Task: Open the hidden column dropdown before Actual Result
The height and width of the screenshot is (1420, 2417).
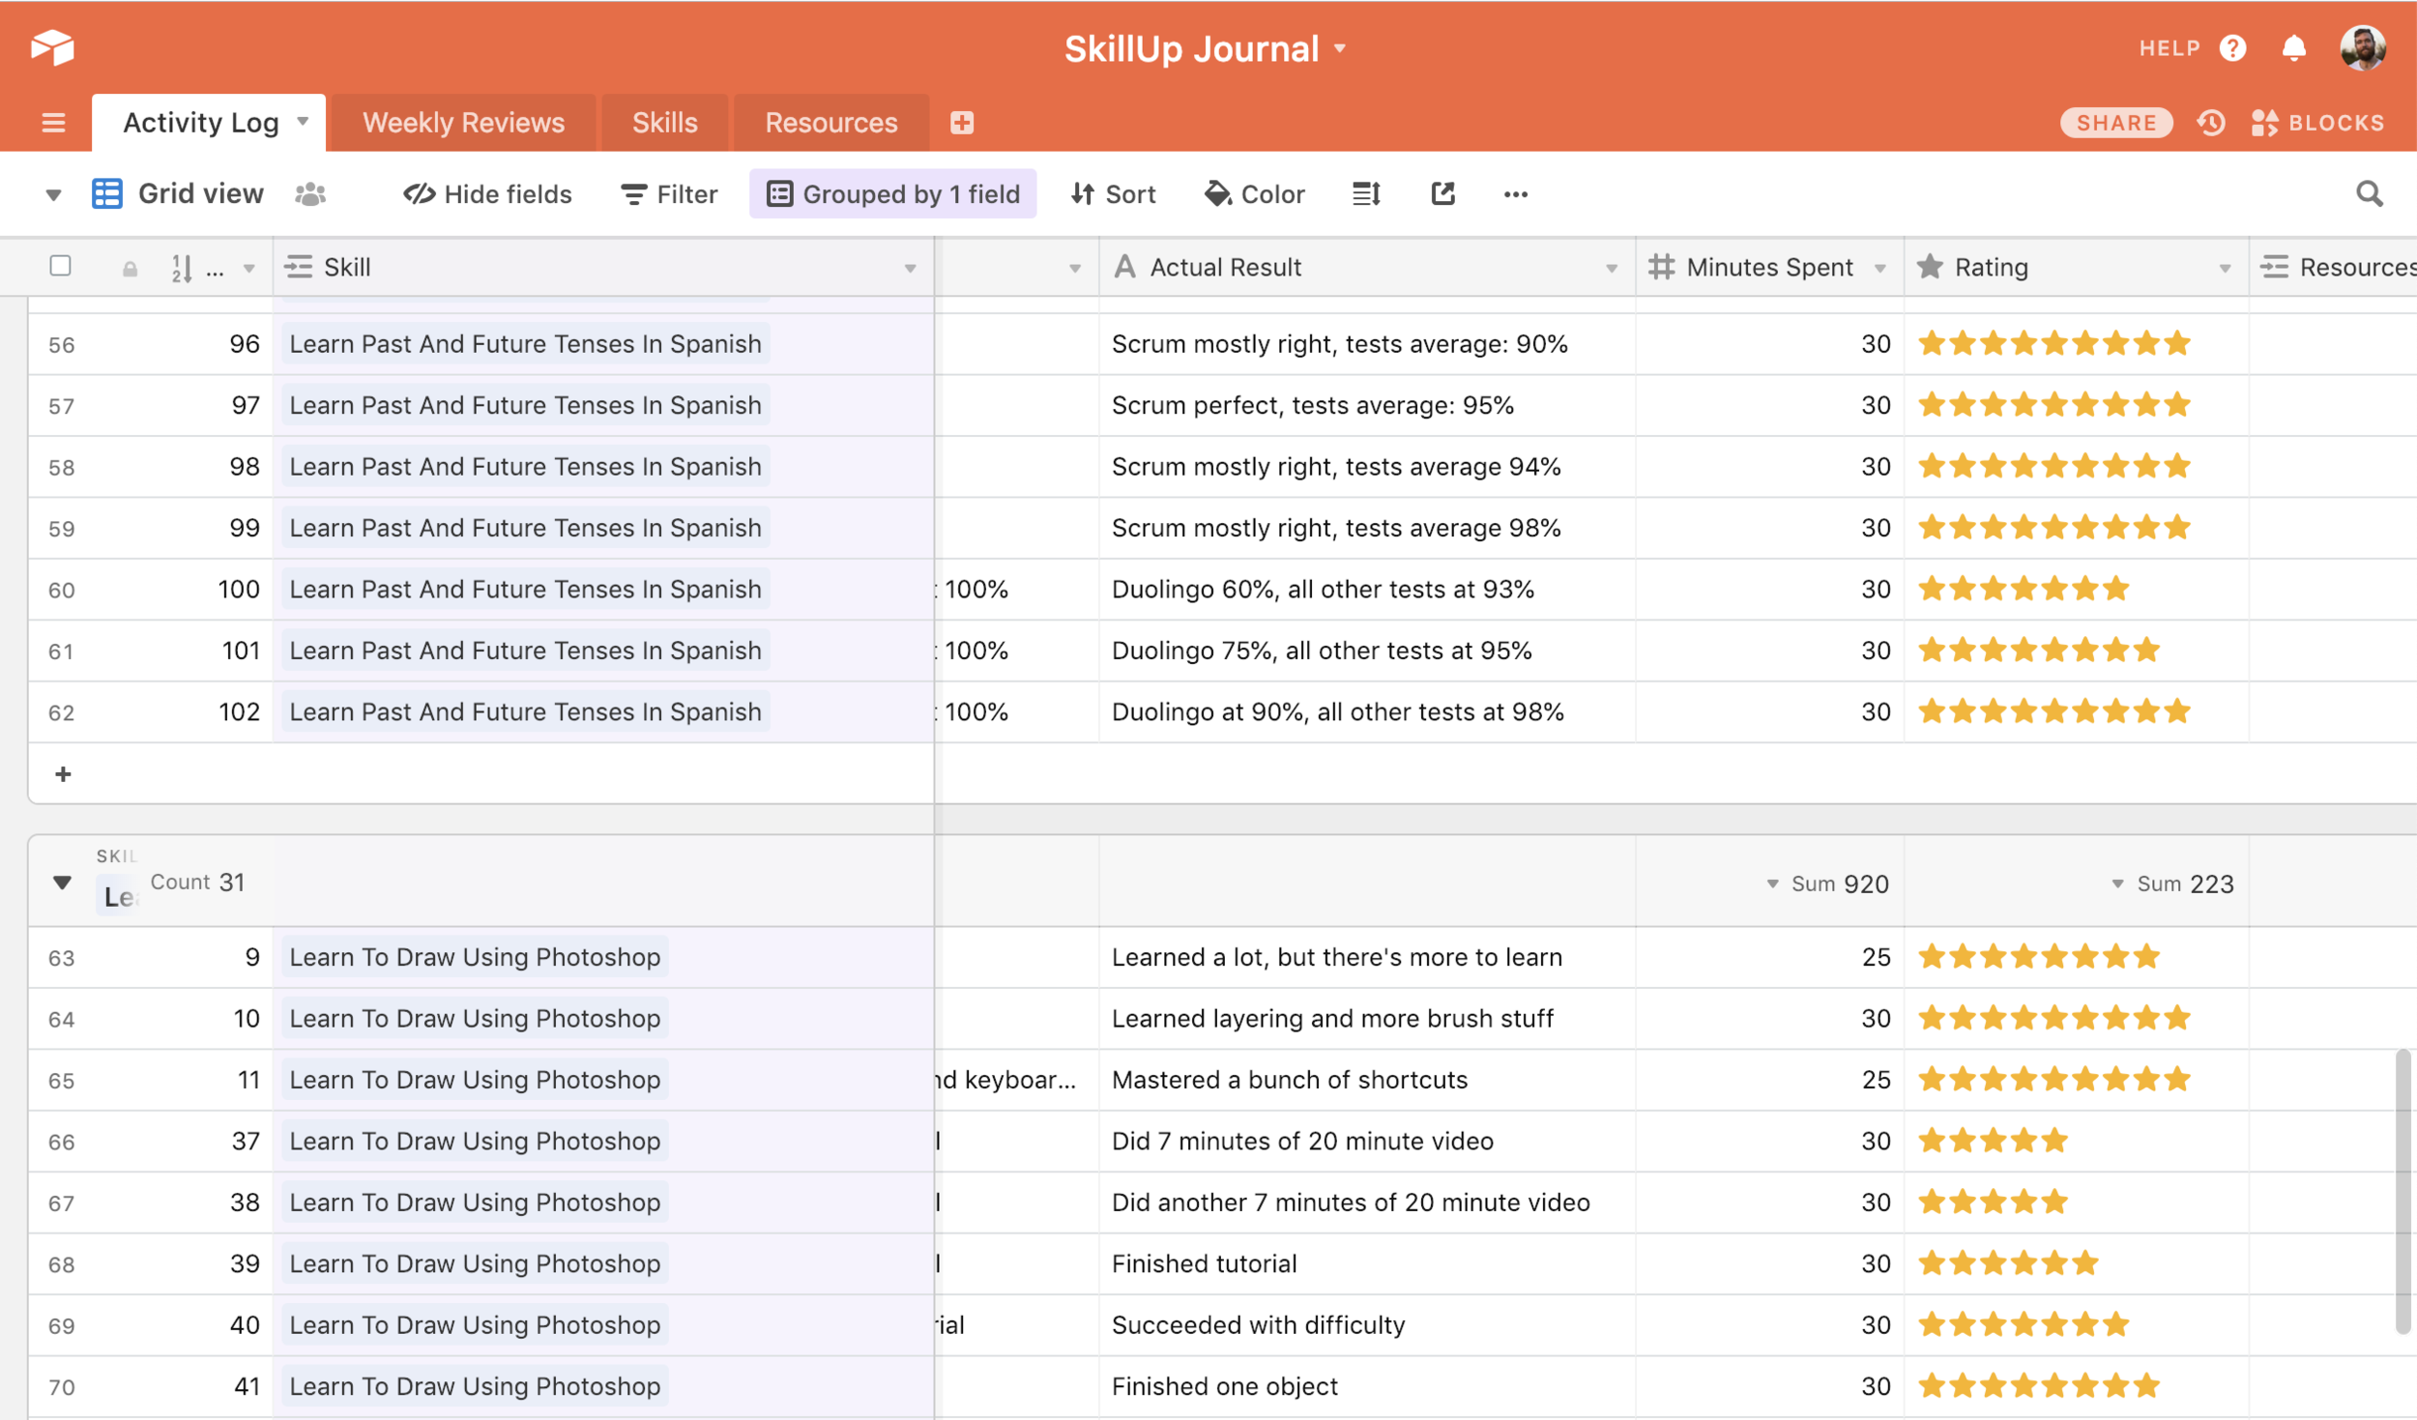Action: pyautogui.click(x=1075, y=269)
